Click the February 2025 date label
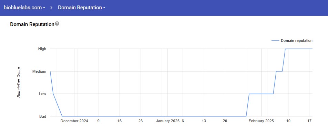Viewport: 328px width, 138px height. [261, 121]
